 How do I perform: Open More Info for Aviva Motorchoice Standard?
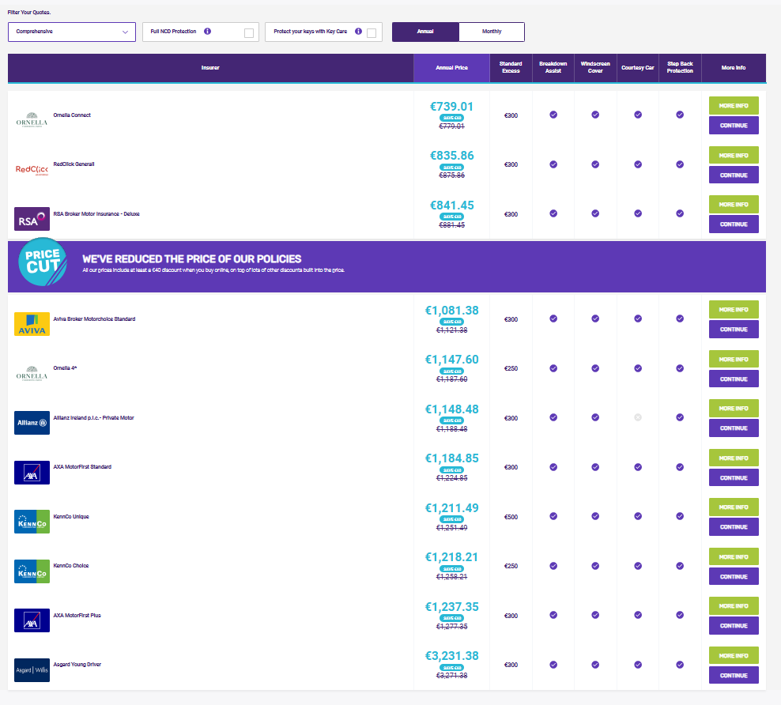734,310
